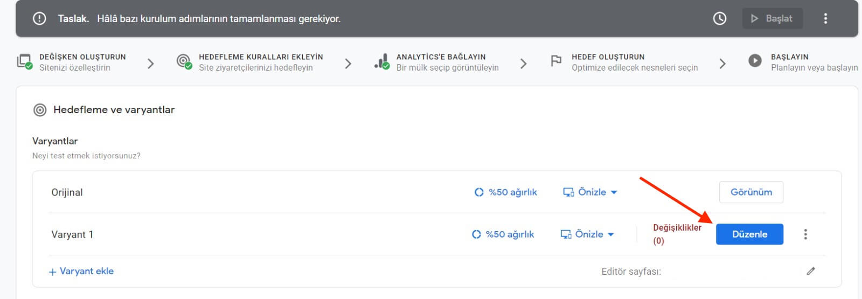This screenshot has height=299, width=862.
Task: Click Değişiklikler (0) text
Action: (677, 234)
